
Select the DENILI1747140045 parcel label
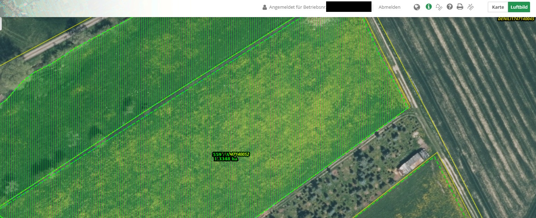click(516, 18)
